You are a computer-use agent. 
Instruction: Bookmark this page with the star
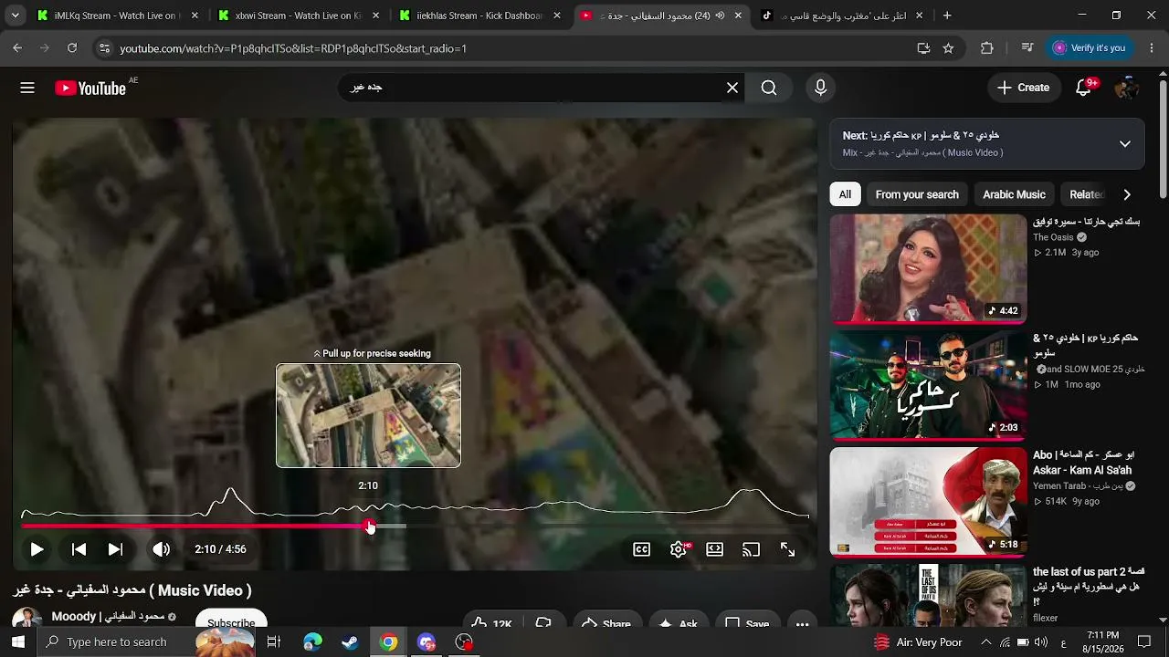(x=948, y=48)
